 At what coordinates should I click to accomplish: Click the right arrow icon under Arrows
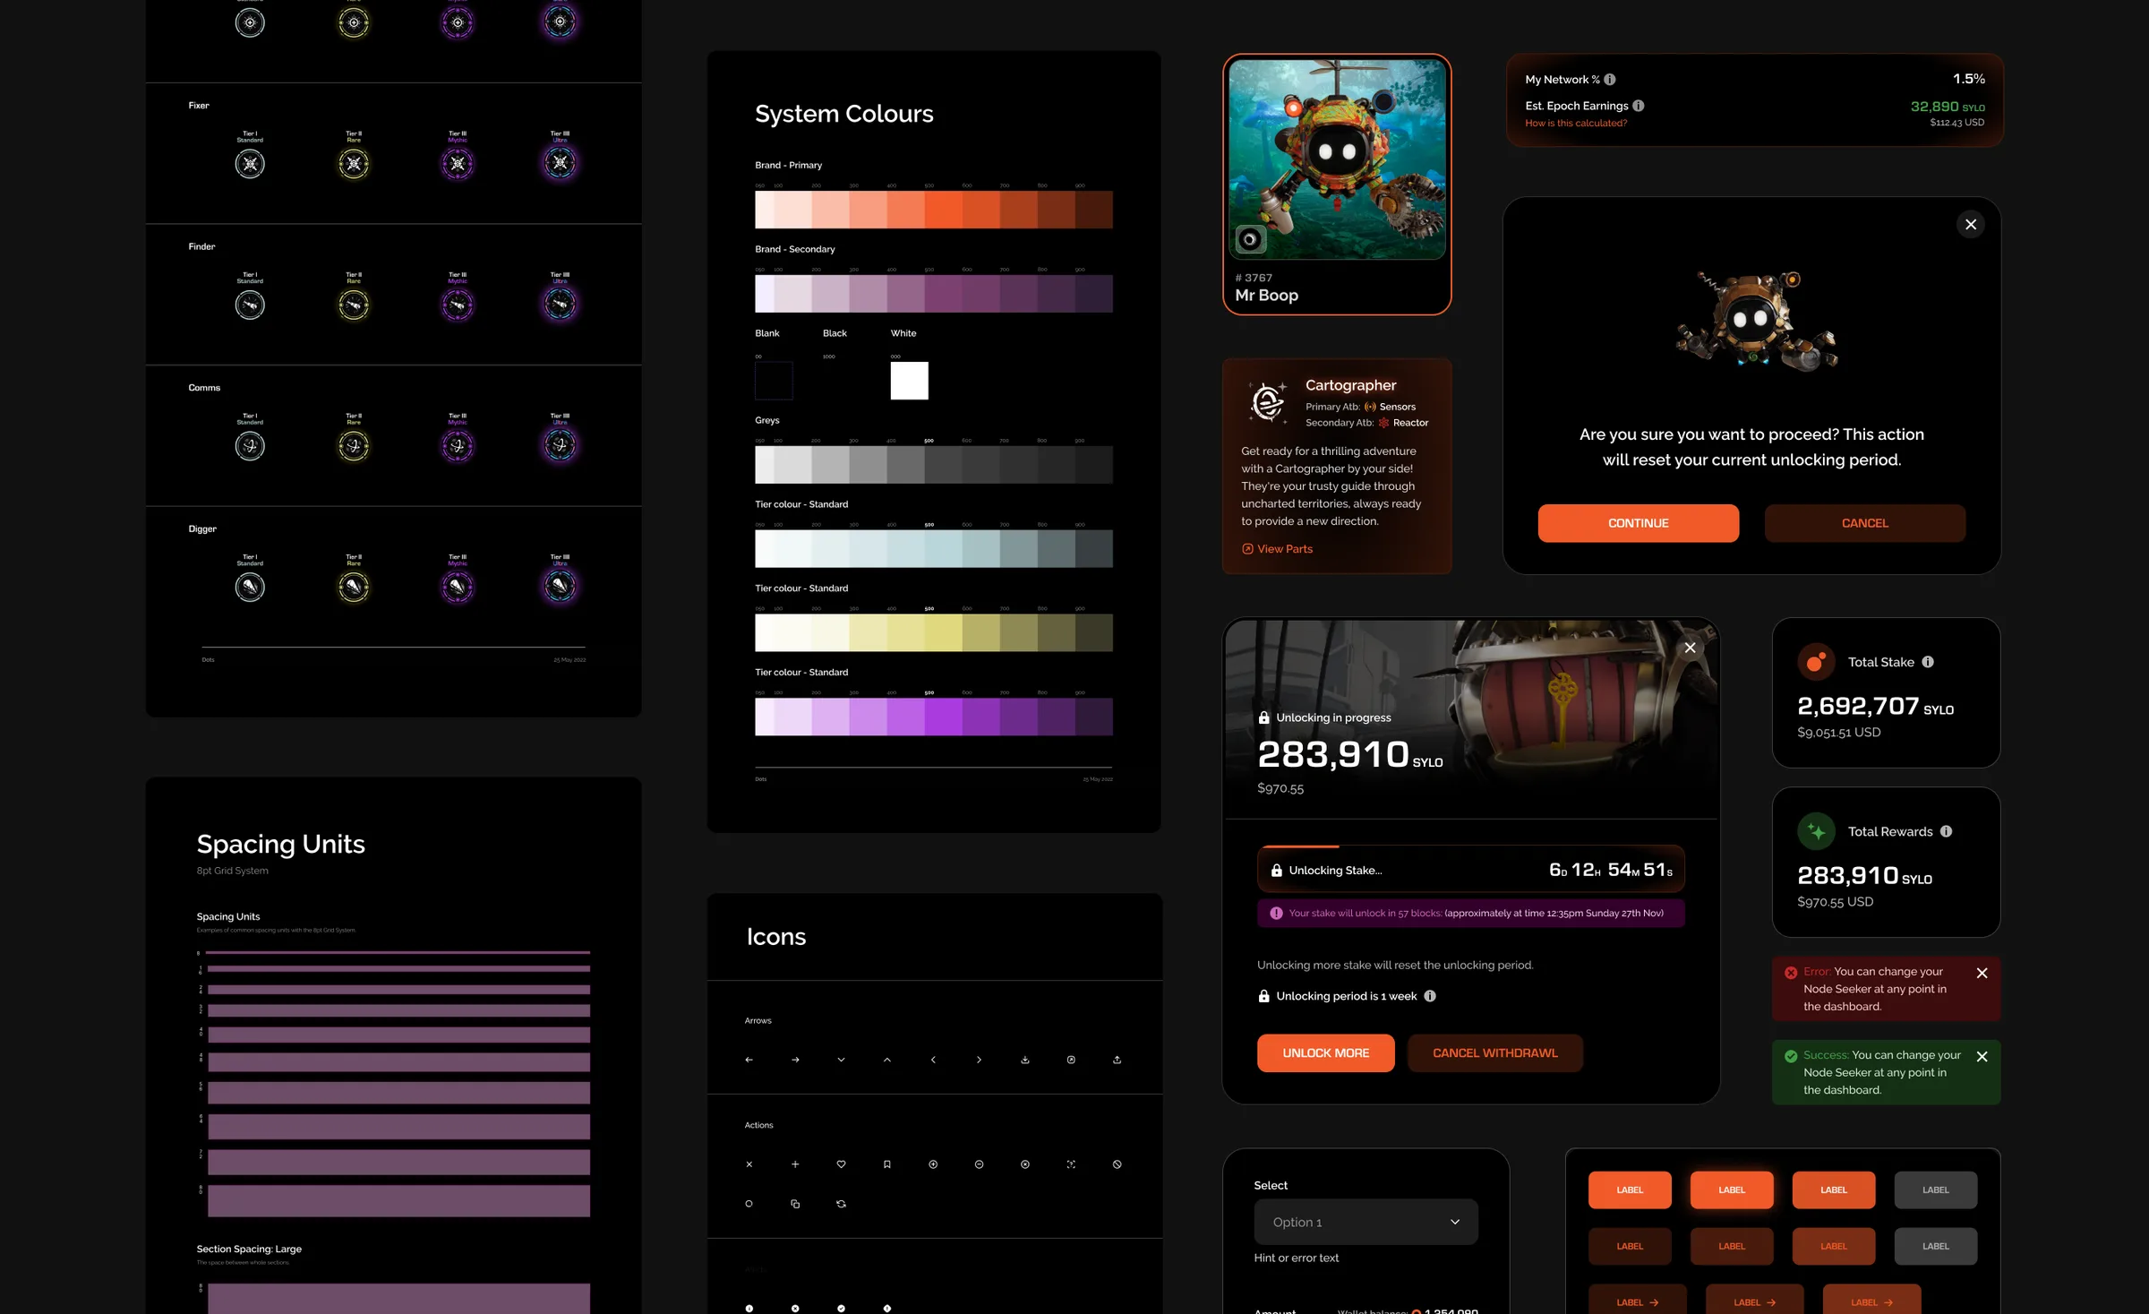pos(795,1060)
